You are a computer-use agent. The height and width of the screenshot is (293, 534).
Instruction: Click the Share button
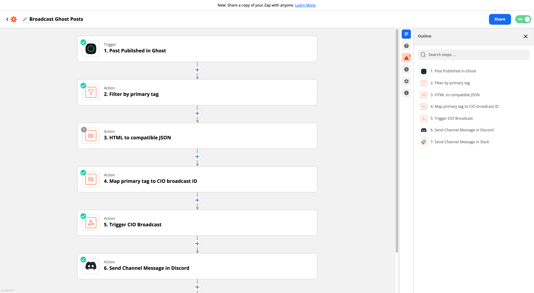click(x=500, y=19)
